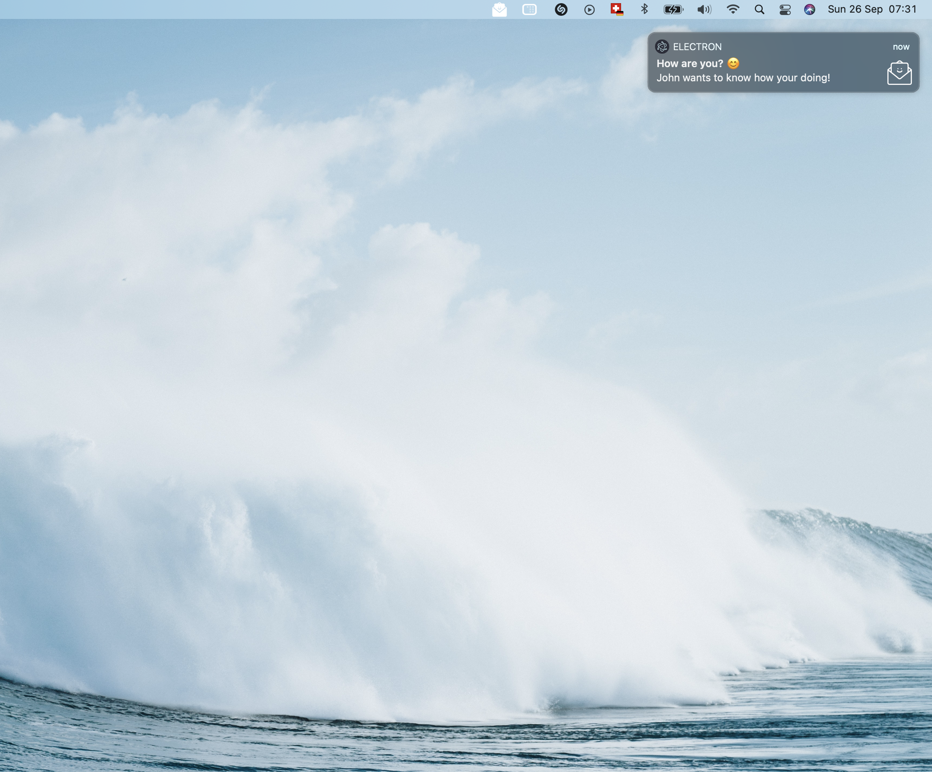This screenshot has height=772, width=932.
Task: Open the Wi-Fi network menu
Action: tap(733, 9)
